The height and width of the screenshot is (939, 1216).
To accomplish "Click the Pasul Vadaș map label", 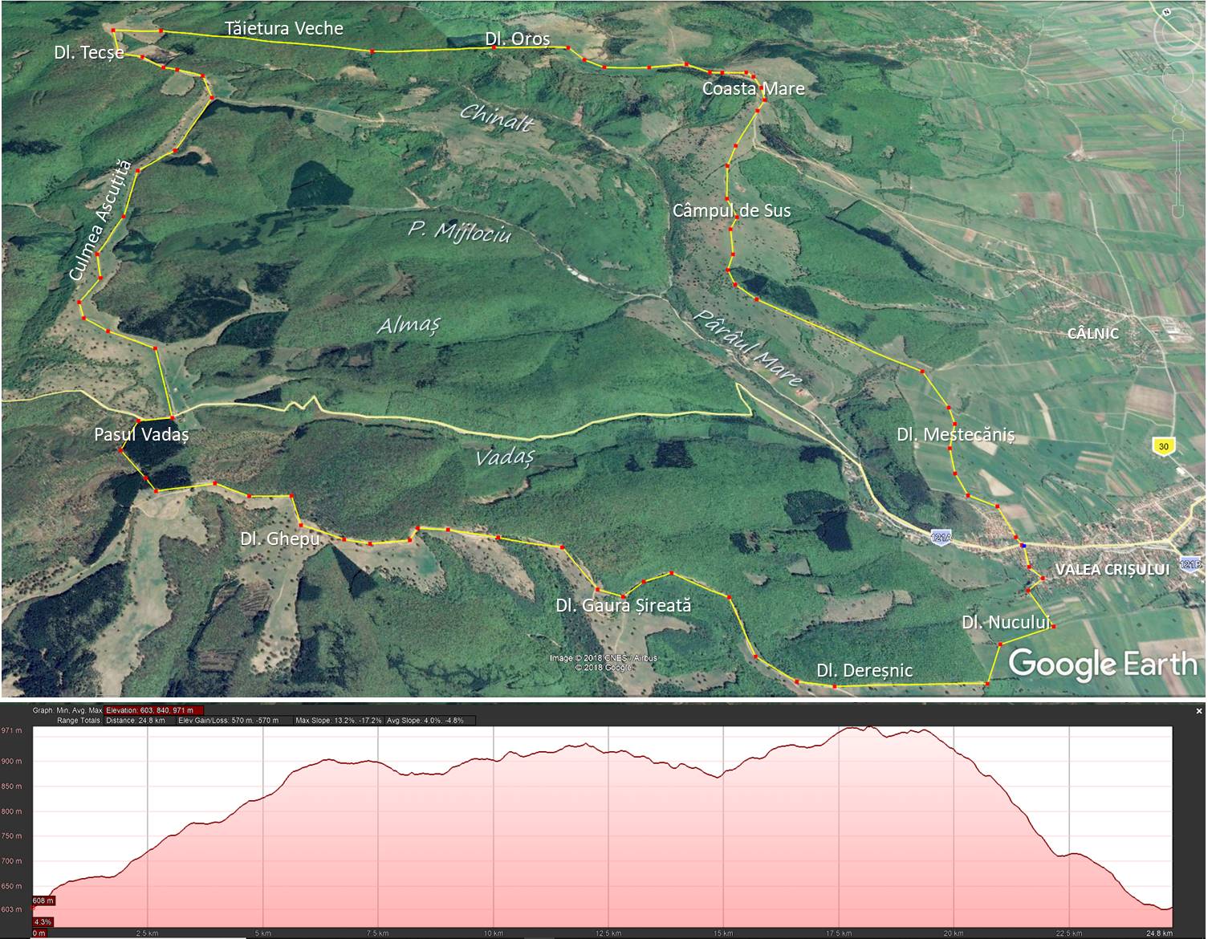I will [x=141, y=434].
